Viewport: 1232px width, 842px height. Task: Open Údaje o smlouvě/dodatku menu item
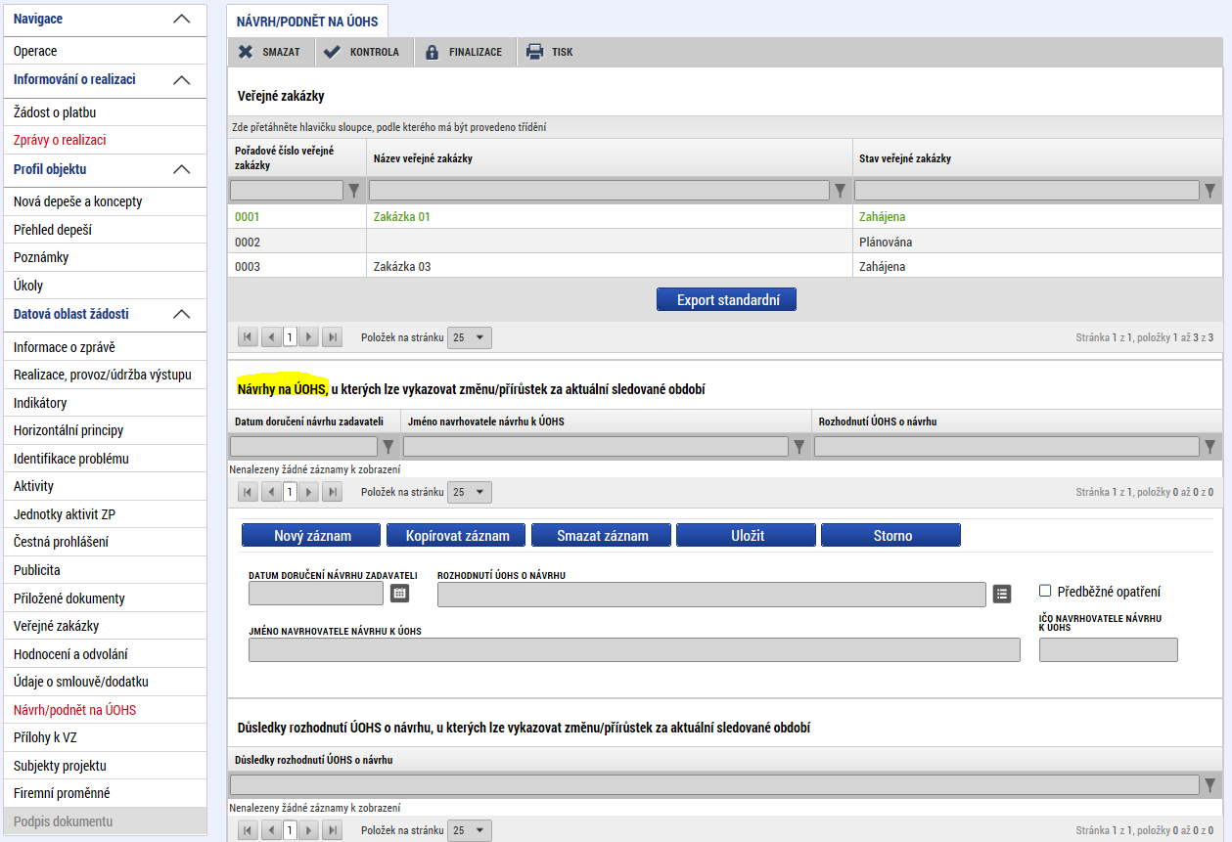point(104,682)
